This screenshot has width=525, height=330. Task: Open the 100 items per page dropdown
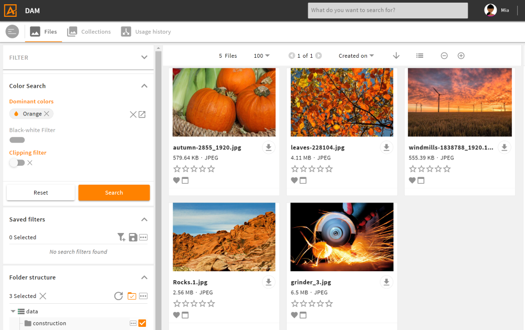point(261,56)
